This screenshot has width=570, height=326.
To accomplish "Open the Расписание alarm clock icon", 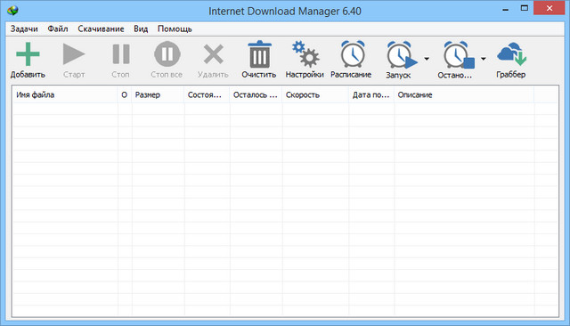I will click(353, 54).
